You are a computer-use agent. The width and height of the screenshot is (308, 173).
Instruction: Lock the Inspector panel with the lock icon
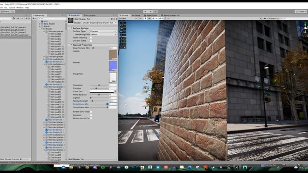coord(114,15)
